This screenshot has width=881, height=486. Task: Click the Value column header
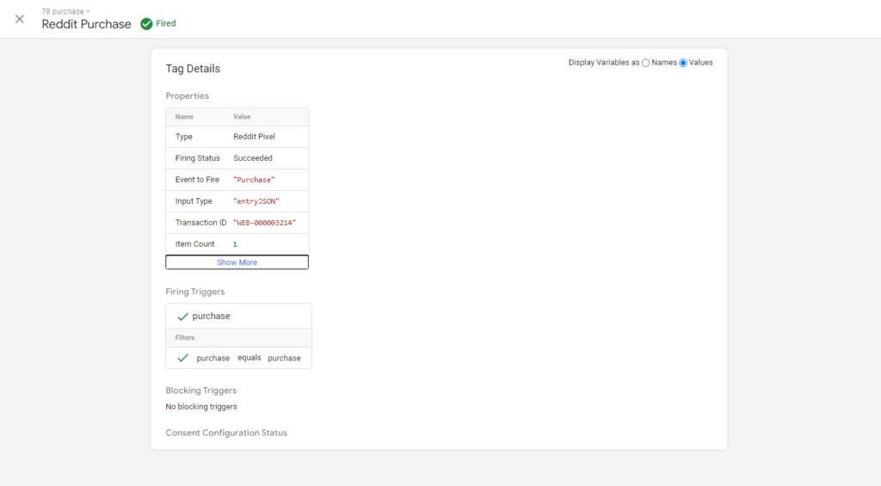point(242,117)
